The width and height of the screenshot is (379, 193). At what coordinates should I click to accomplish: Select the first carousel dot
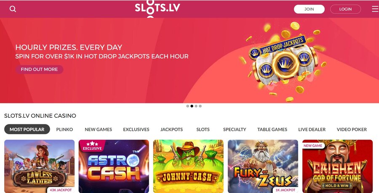point(187,106)
